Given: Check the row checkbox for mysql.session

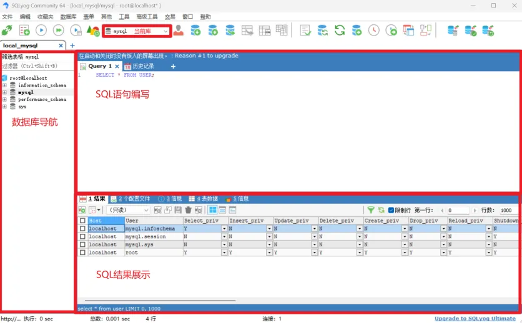Looking at the screenshot, I should 82,236.
